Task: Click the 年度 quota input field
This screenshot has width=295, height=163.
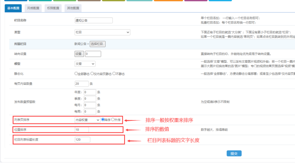Action: pyautogui.click(x=90, y=92)
